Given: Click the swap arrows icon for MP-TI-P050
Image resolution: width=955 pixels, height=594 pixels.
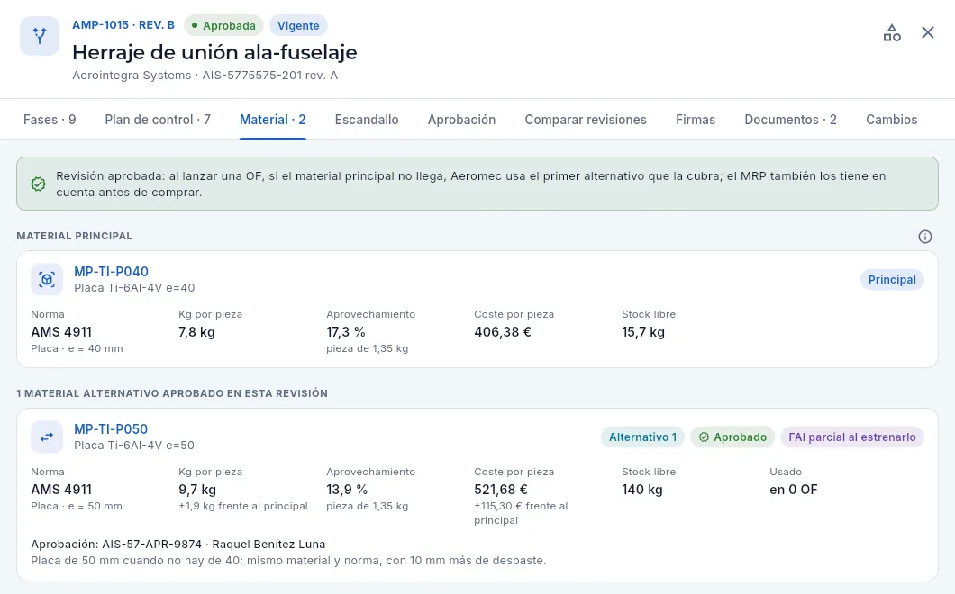Looking at the screenshot, I should click(47, 437).
